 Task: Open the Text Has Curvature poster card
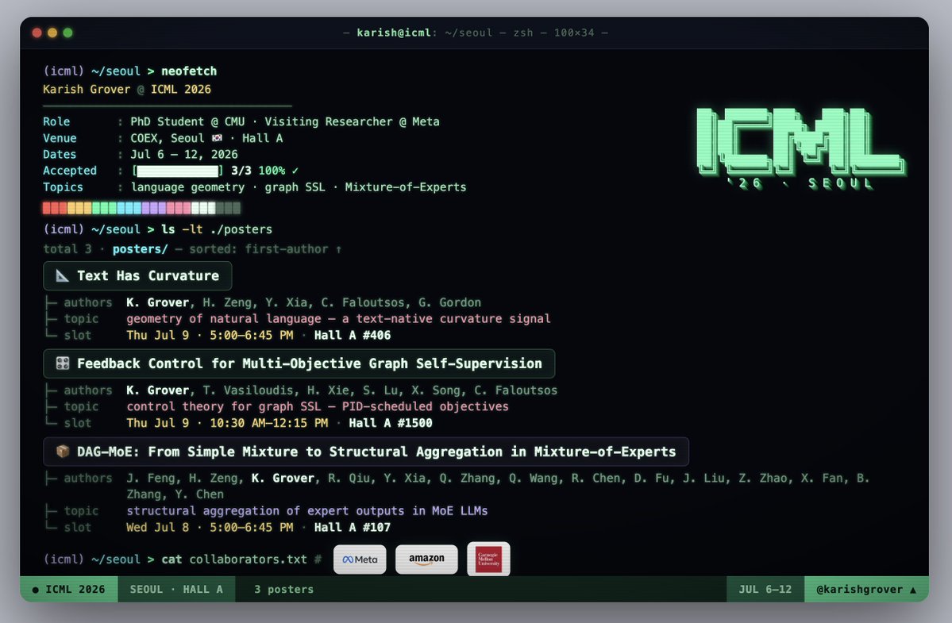(x=137, y=276)
